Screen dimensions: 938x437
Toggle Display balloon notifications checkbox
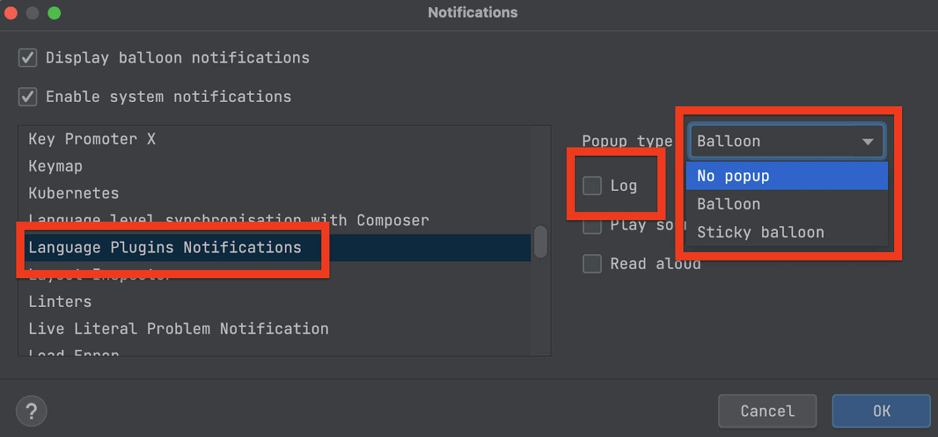[28, 58]
